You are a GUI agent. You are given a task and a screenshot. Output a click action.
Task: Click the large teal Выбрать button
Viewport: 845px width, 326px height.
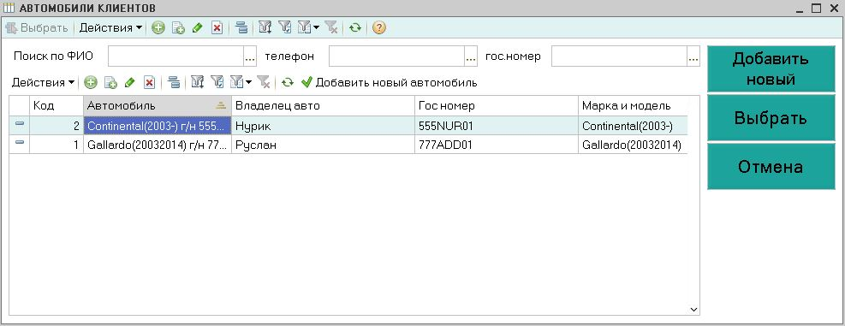[771, 118]
